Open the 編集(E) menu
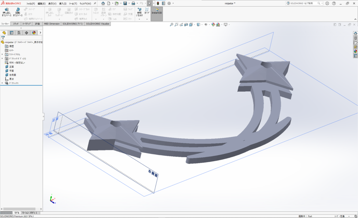358x218 pixels. (x=42, y=3)
